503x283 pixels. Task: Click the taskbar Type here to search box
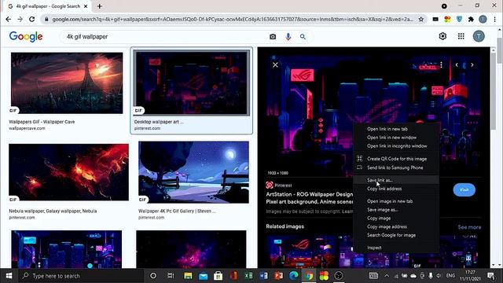81,276
